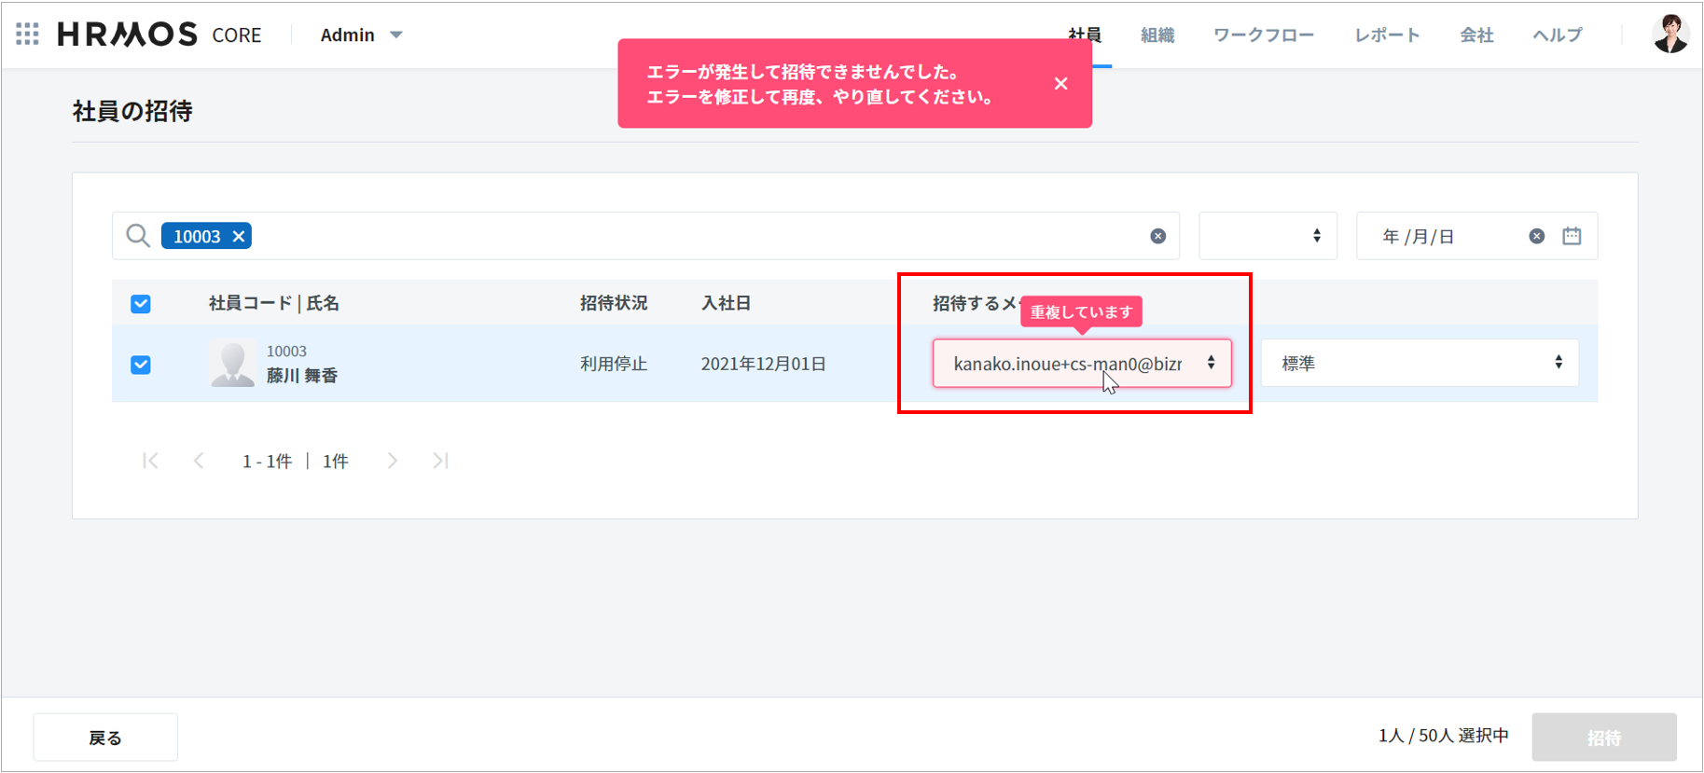Open the ワークフロー tab

[1263, 35]
